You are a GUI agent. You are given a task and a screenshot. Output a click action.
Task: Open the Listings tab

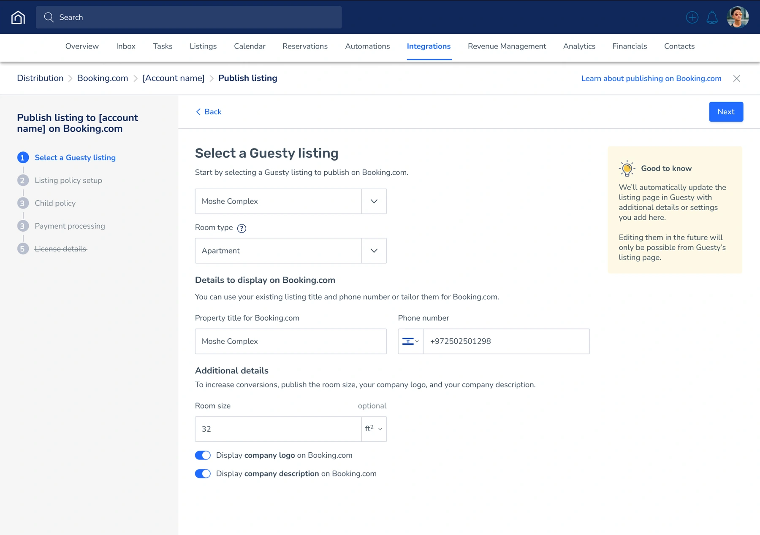click(203, 46)
